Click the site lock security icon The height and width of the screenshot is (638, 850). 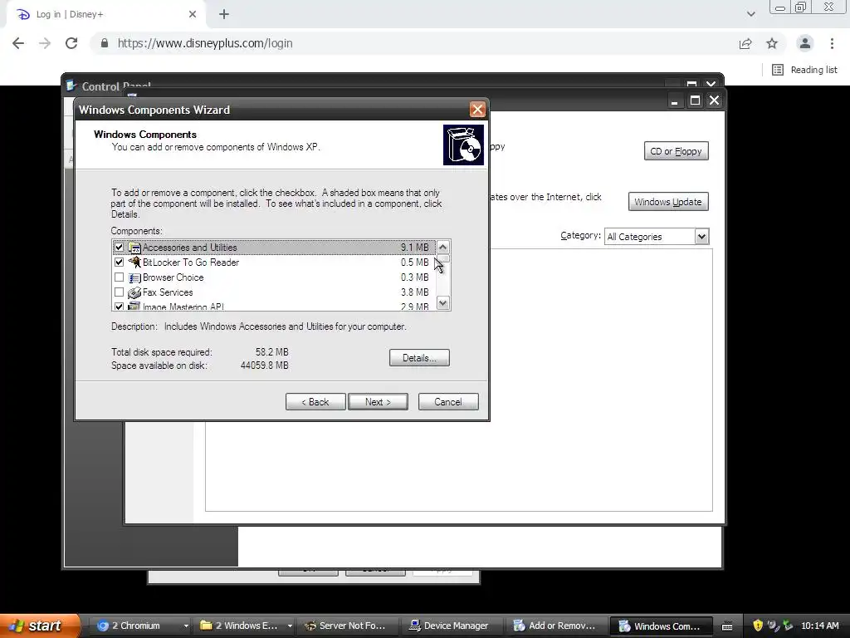(x=105, y=43)
